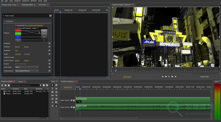Screen dimensions: 221x122
Task: Open the Interpolation dropdown showing Mipmapped Bilinear
Action: coord(26,71)
